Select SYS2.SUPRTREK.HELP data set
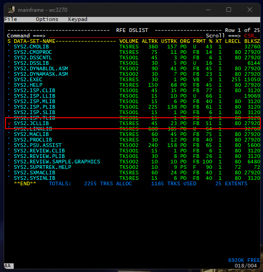 tap(43, 167)
